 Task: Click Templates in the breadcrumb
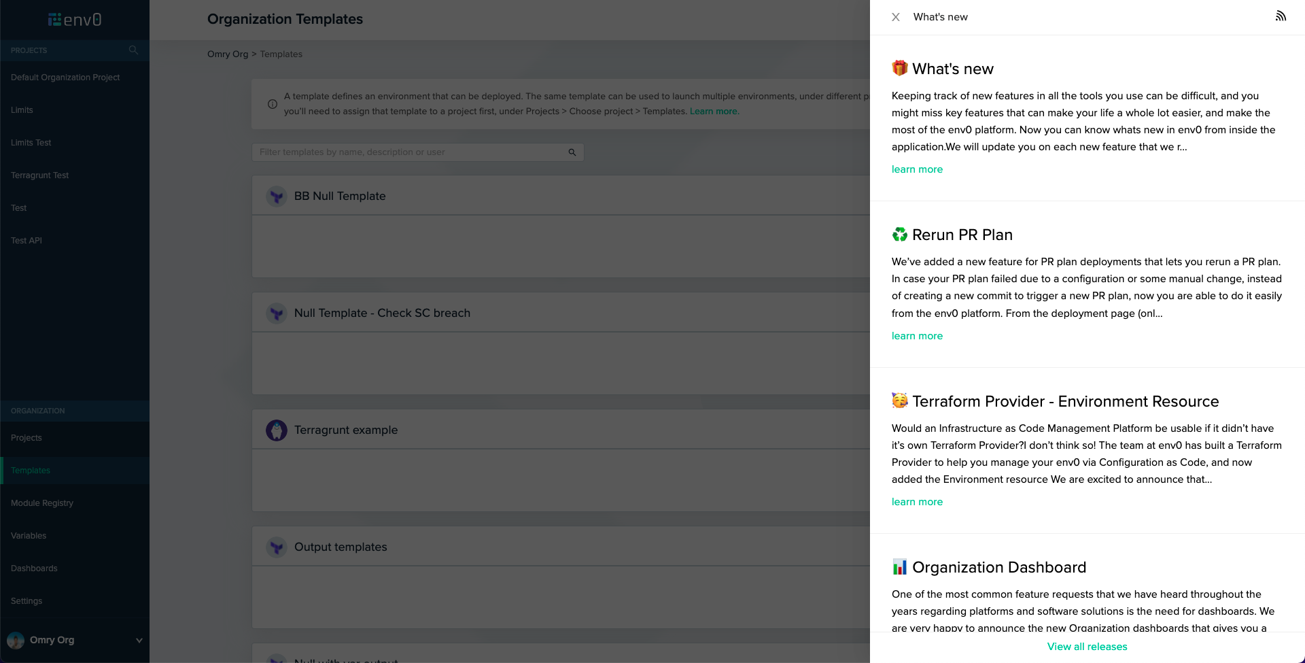coord(281,54)
